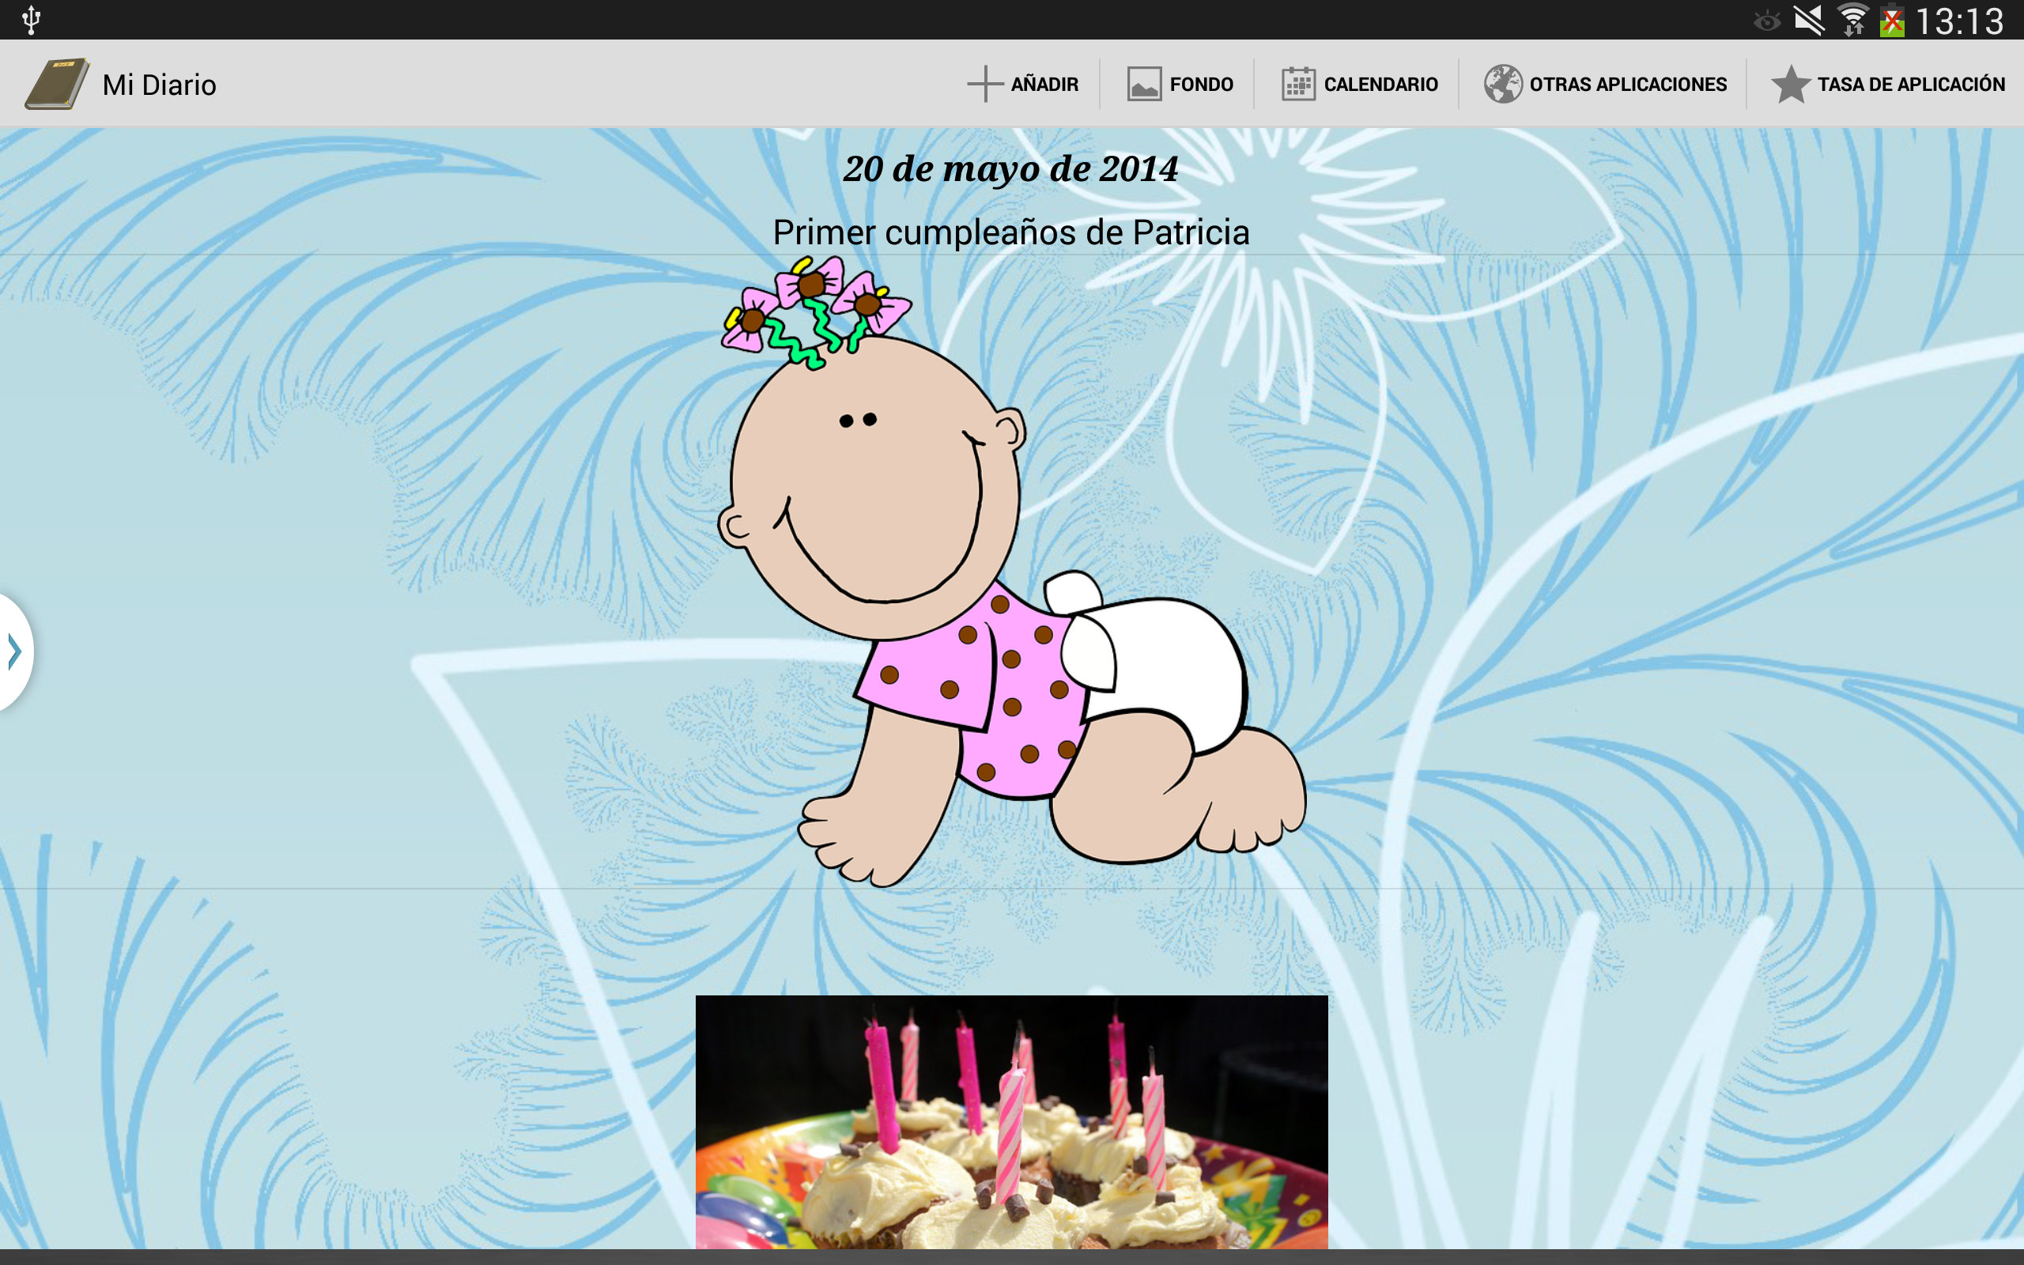Open the crawling baby illustration

1011,572
